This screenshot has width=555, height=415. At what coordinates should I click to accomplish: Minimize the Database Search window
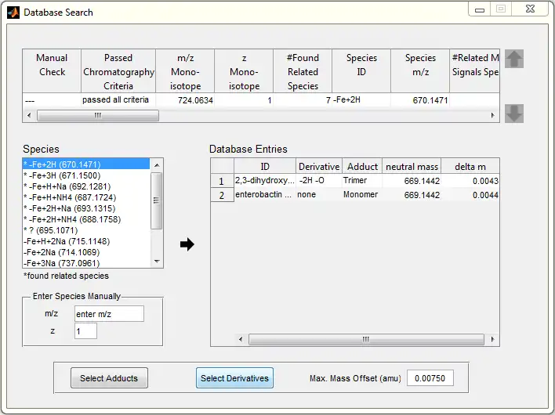point(480,9)
